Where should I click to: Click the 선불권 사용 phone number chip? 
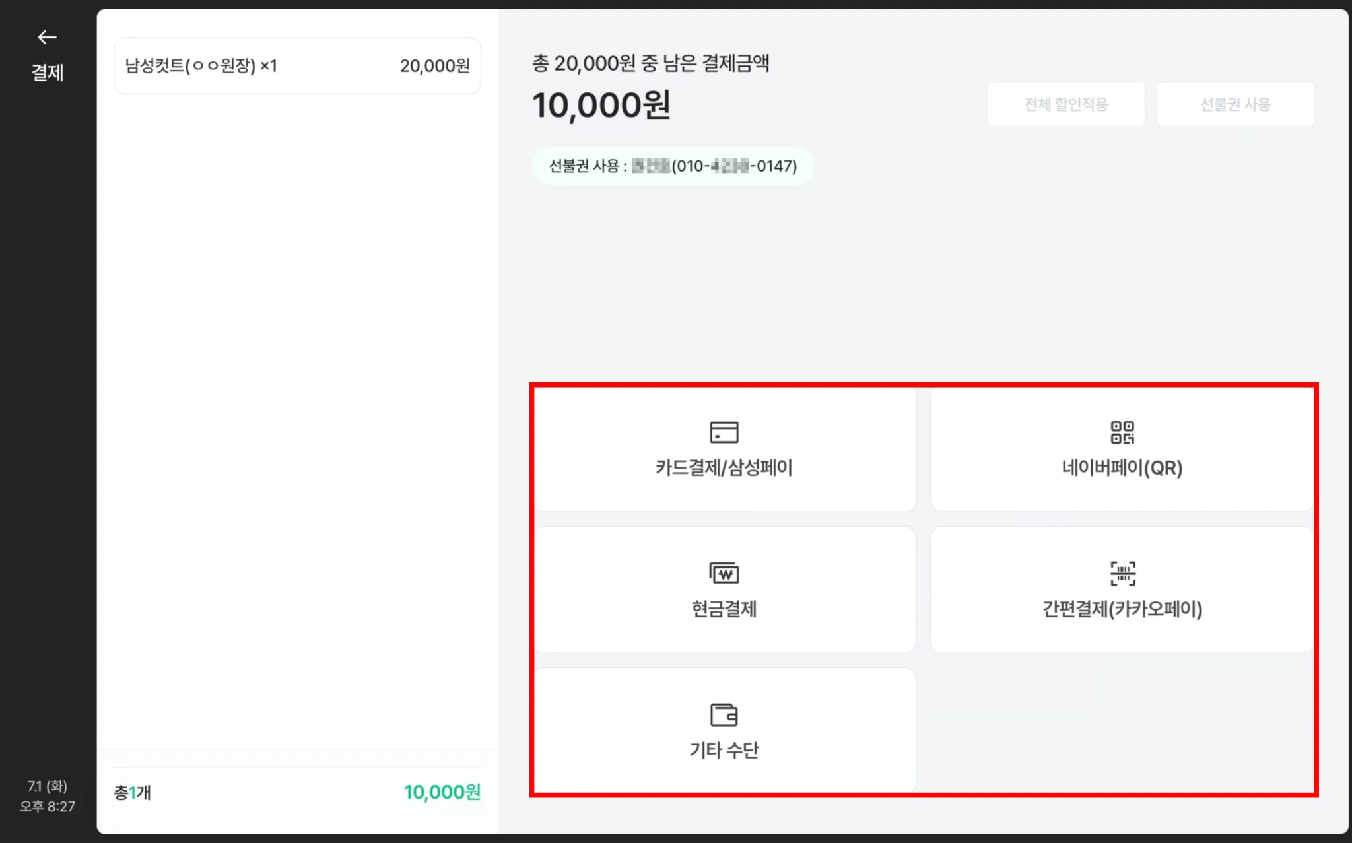point(672,166)
